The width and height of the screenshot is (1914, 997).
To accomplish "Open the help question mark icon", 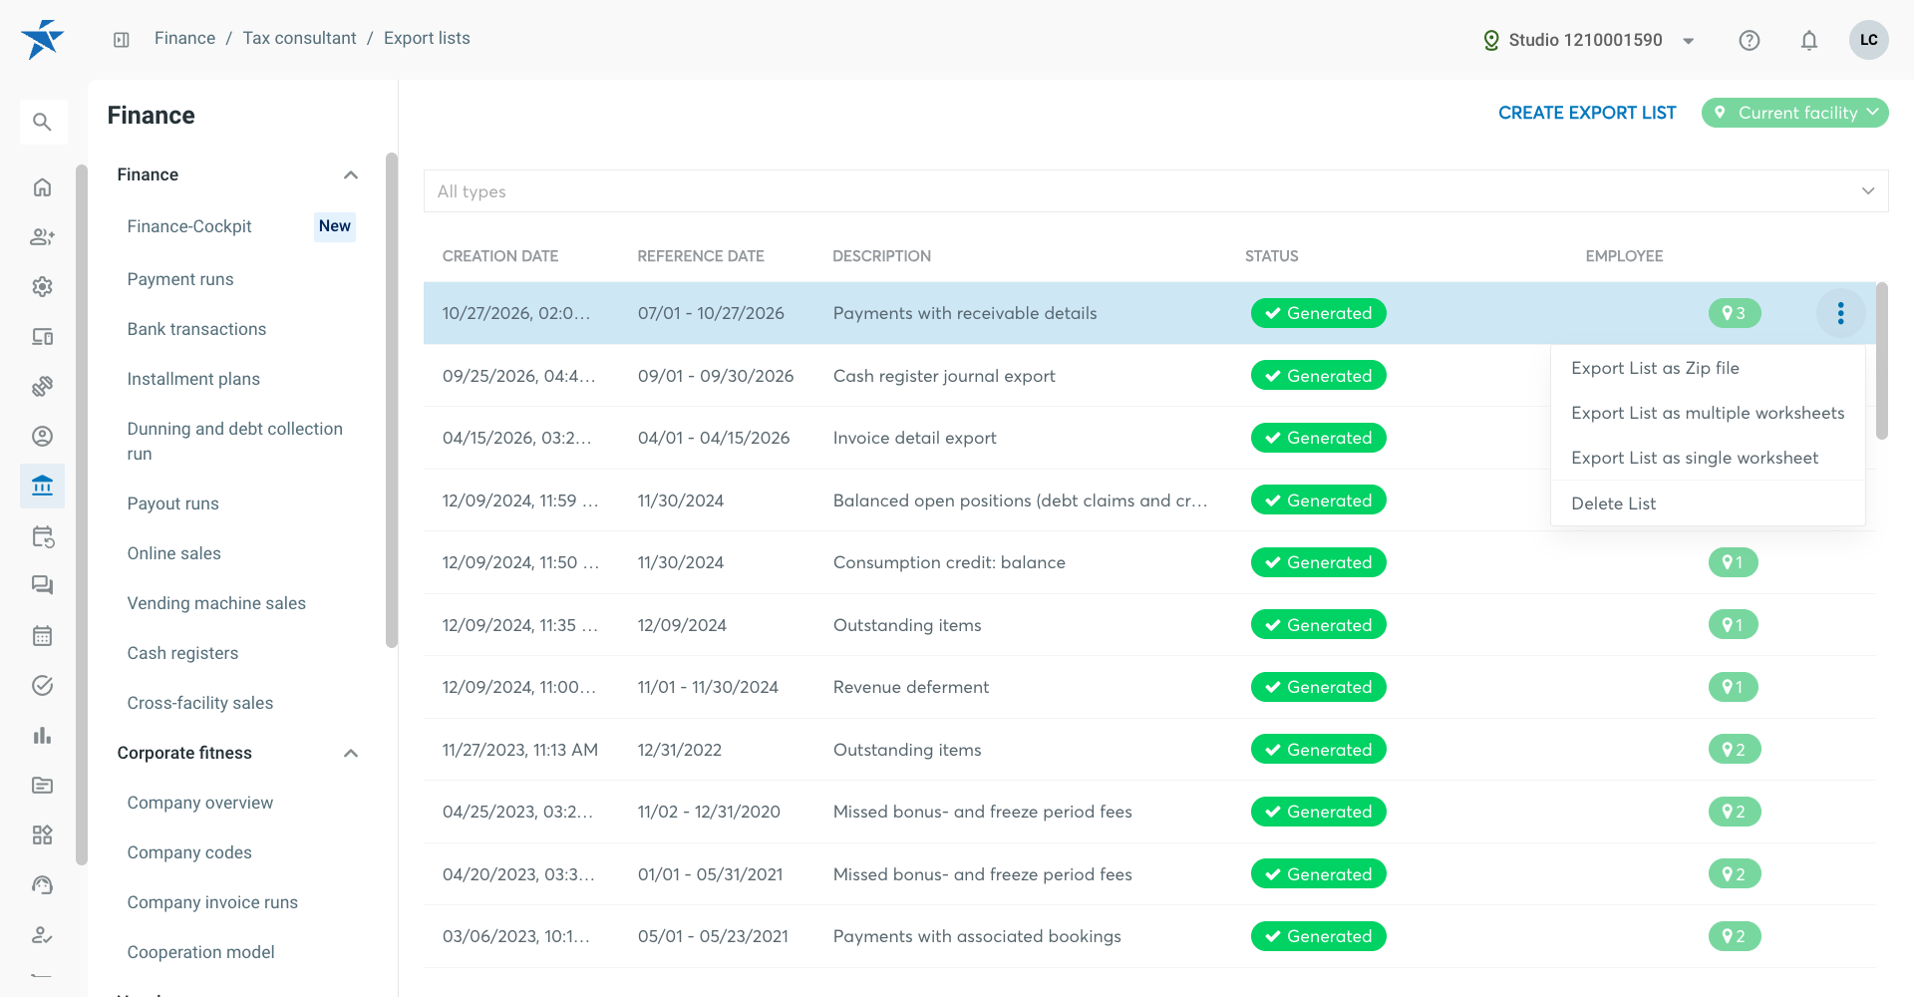I will 1750,40.
